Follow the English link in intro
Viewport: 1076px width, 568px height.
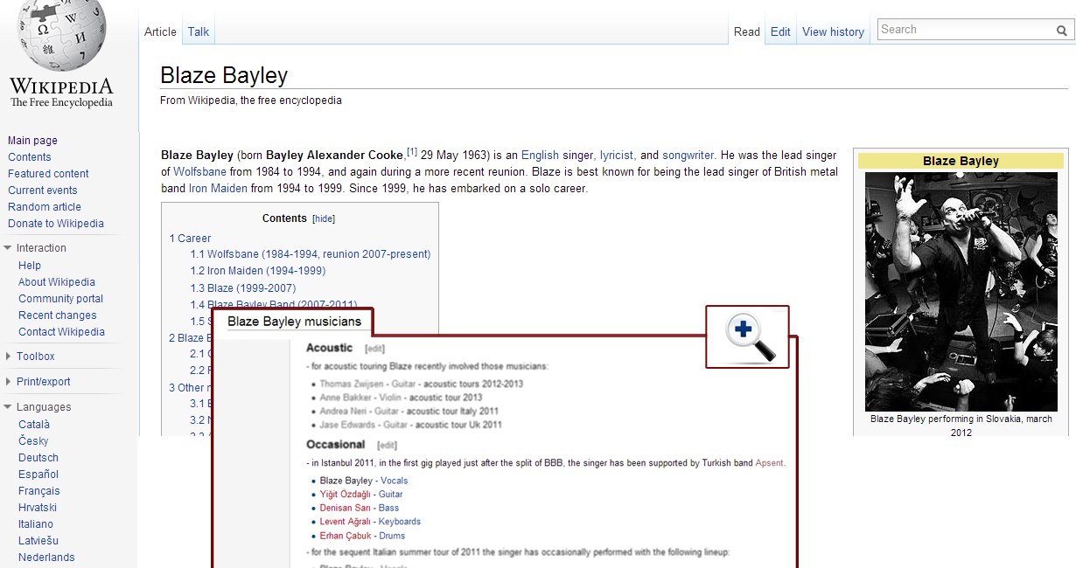click(x=540, y=156)
